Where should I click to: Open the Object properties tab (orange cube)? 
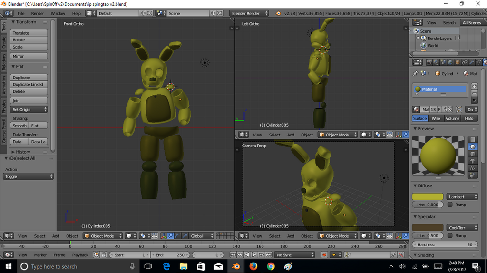coord(458,62)
